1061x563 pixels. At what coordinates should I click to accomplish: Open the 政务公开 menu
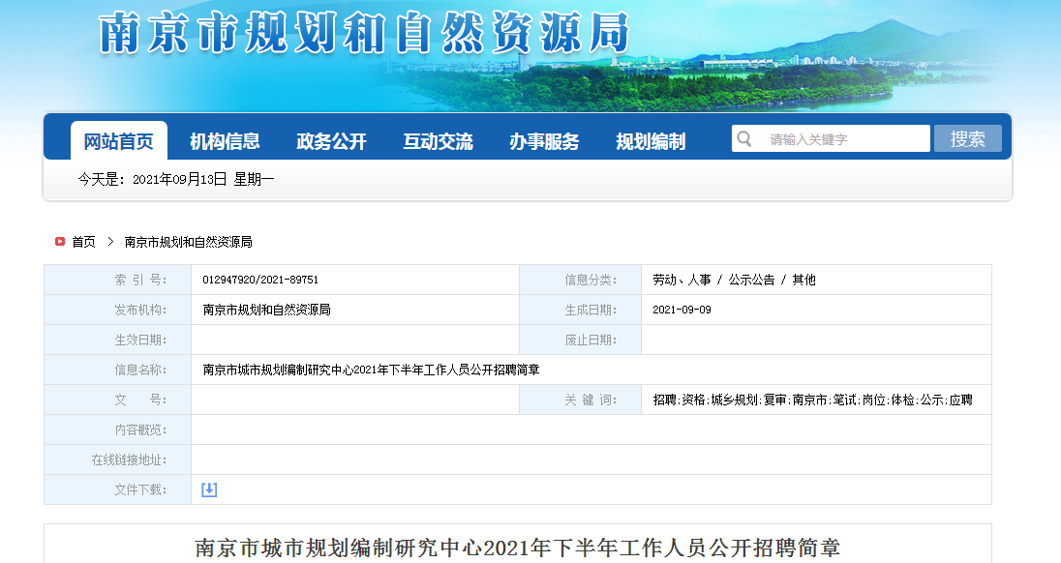tap(331, 141)
